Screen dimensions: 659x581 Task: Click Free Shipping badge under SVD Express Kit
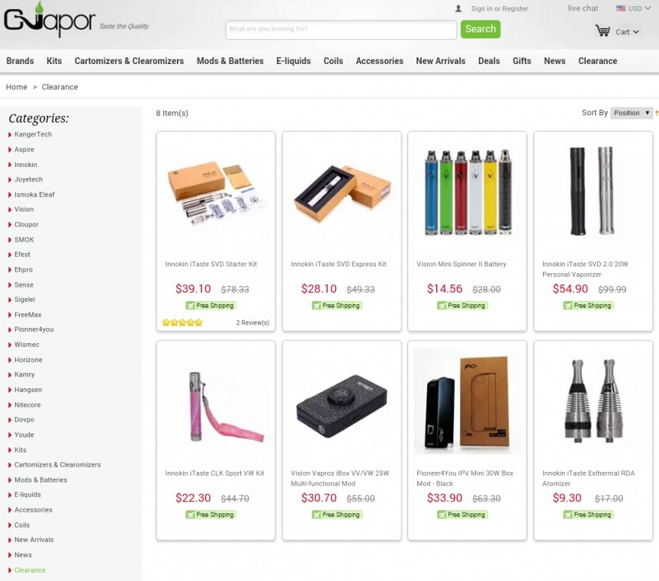[x=337, y=306]
